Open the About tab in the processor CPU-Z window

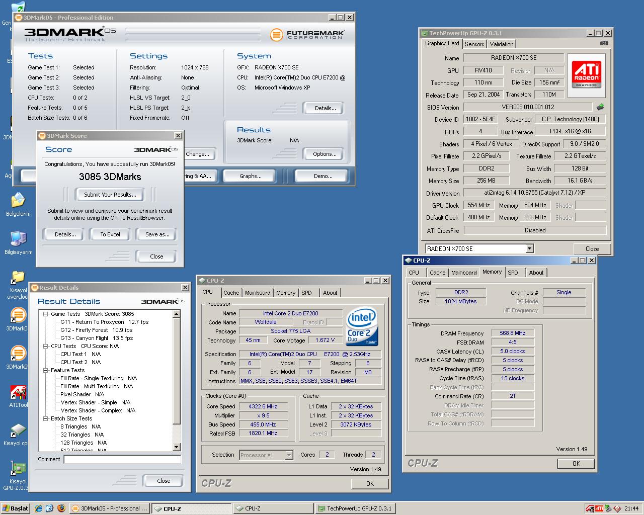330,293
